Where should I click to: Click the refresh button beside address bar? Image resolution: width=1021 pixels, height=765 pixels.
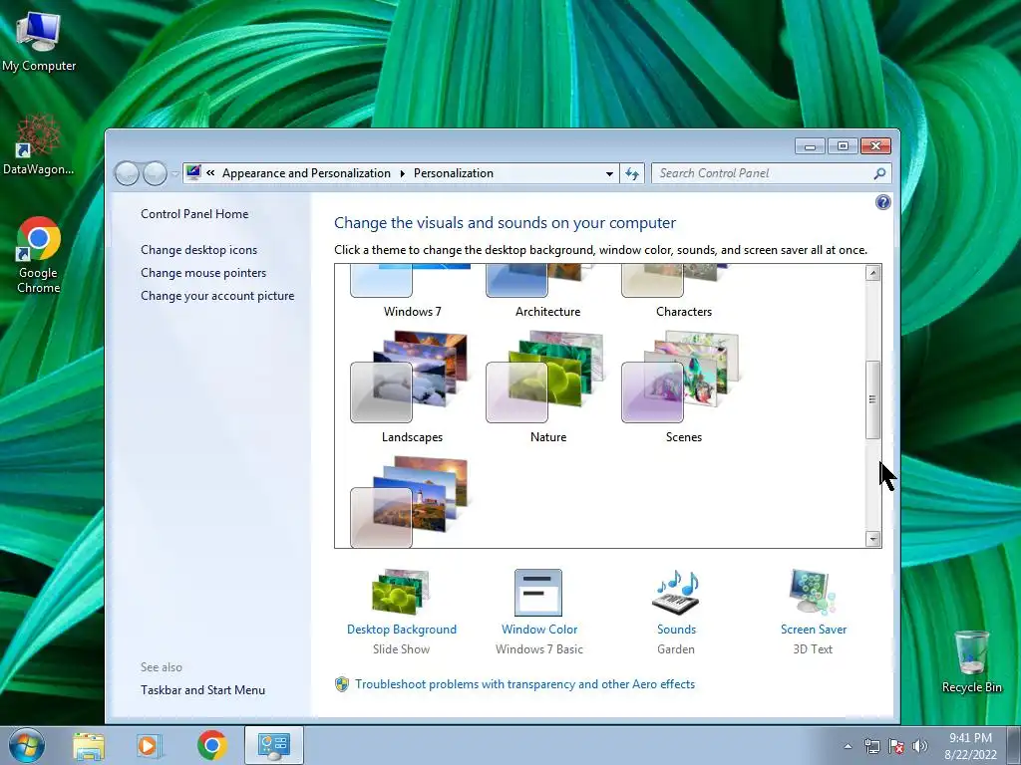[631, 173]
